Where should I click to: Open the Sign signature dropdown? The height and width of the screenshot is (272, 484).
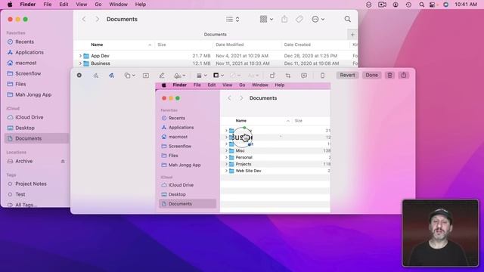pos(180,76)
